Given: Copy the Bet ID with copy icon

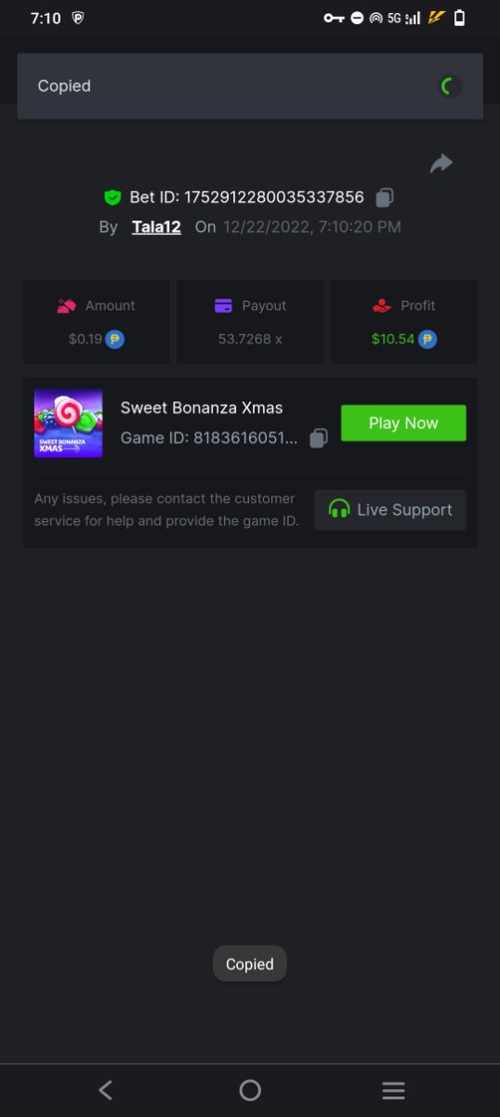Looking at the screenshot, I should (385, 197).
